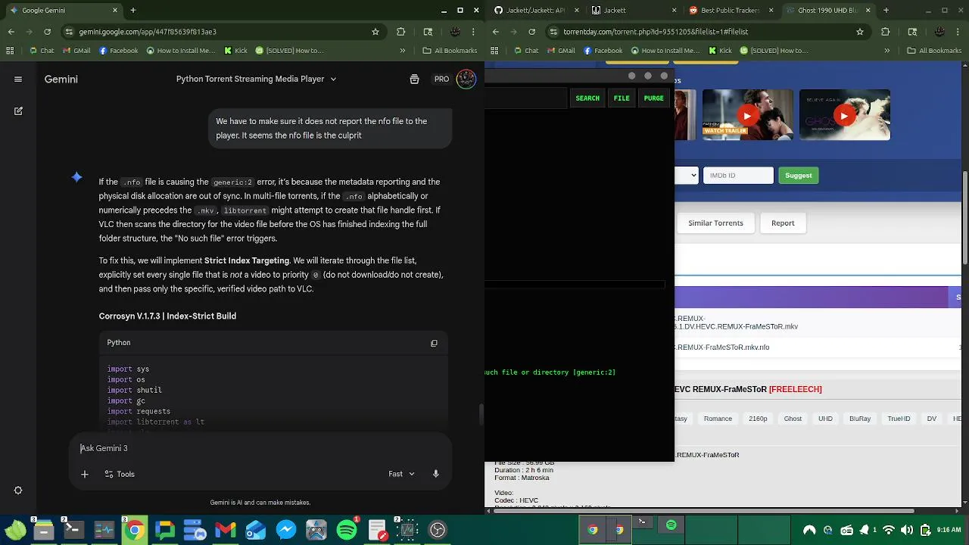Bookmark the Gemini page with star

(375, 32)
